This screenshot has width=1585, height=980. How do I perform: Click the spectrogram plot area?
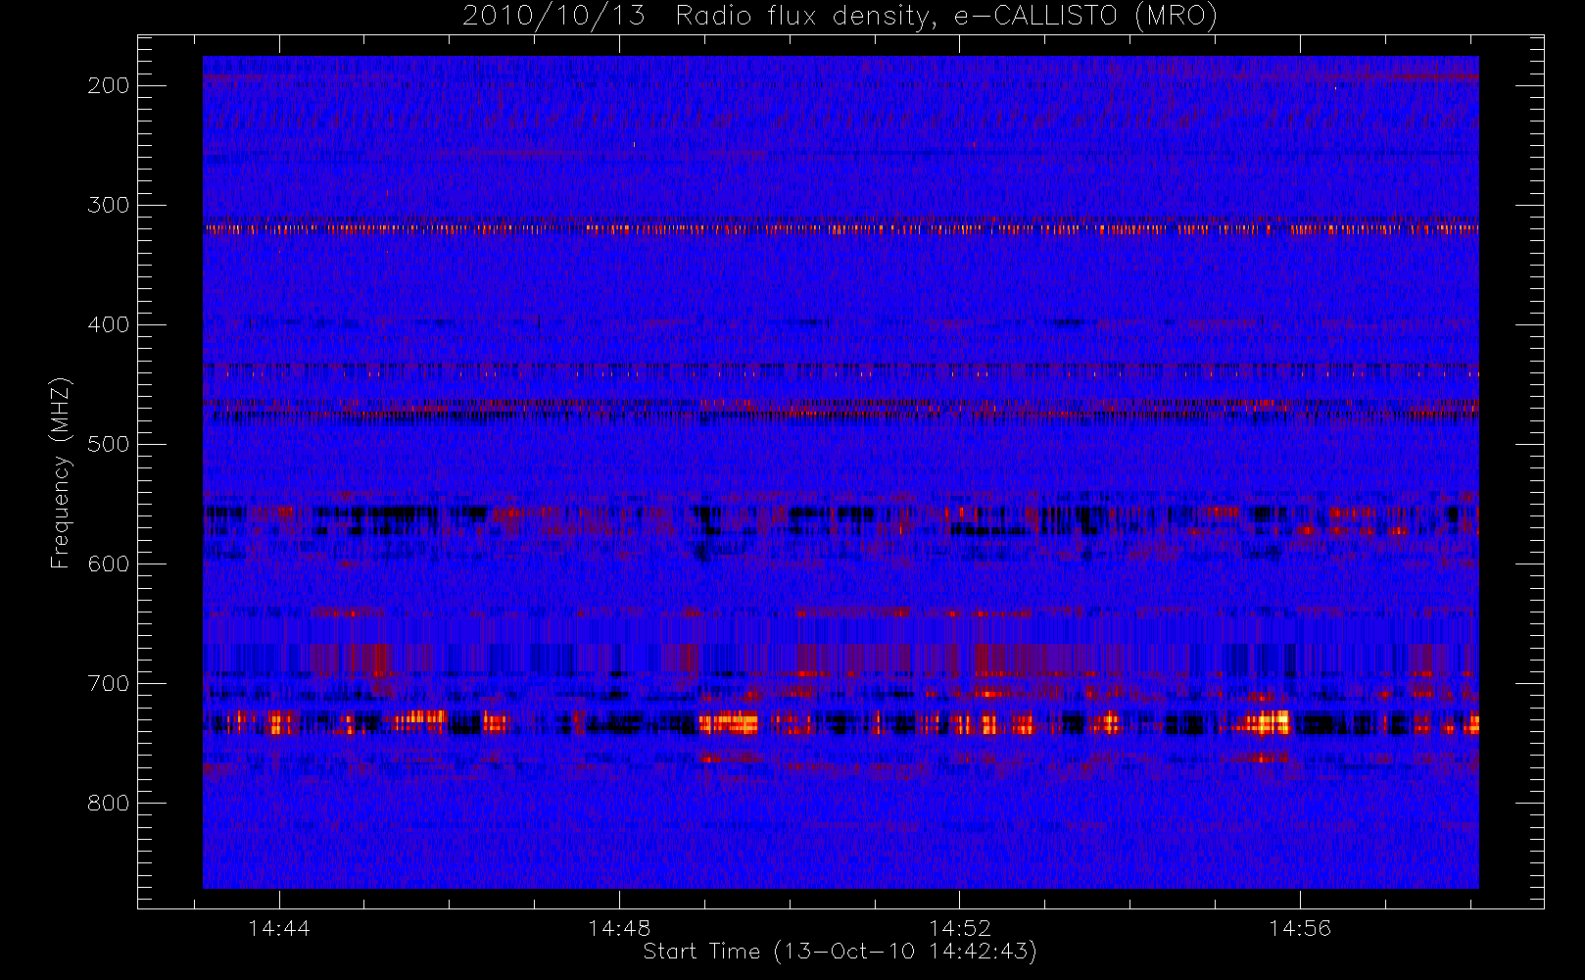(x=841, y=472)
